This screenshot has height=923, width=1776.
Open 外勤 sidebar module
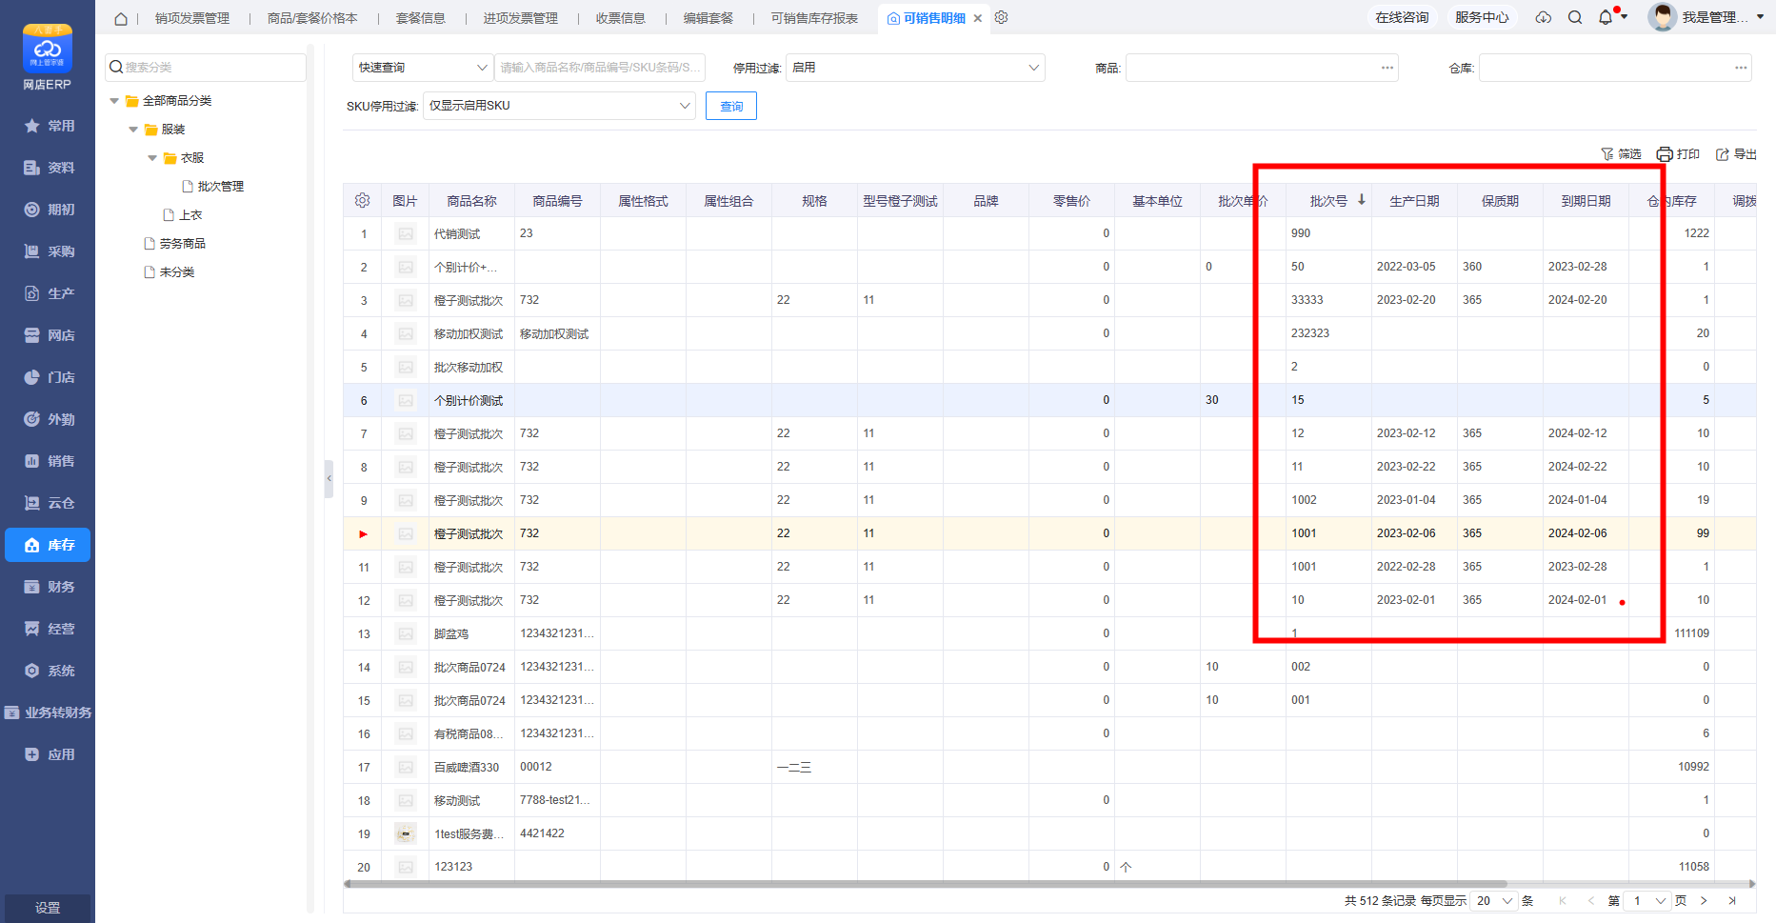48,419
